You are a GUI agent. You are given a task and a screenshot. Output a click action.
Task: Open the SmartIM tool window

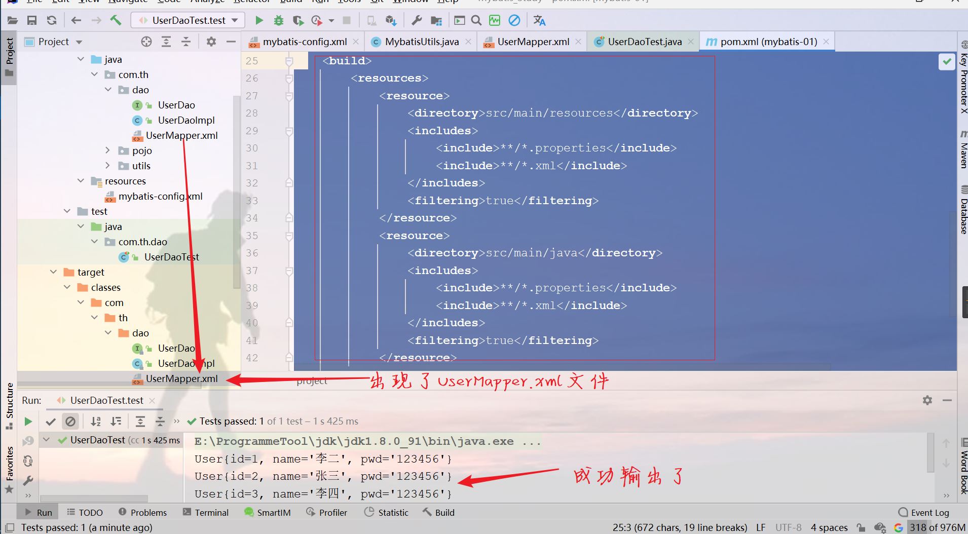coord(268,513)
